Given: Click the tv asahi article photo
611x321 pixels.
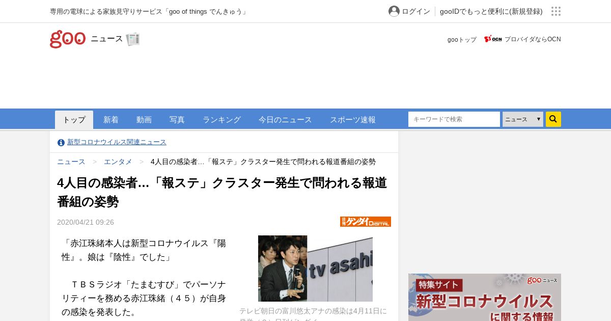Looking at the screenshot, I should [x=315, y=269].
